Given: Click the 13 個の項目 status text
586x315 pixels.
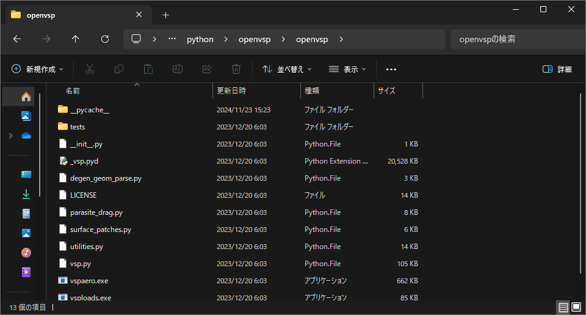Looking at the screenshot, I should (x=27, y=308).
